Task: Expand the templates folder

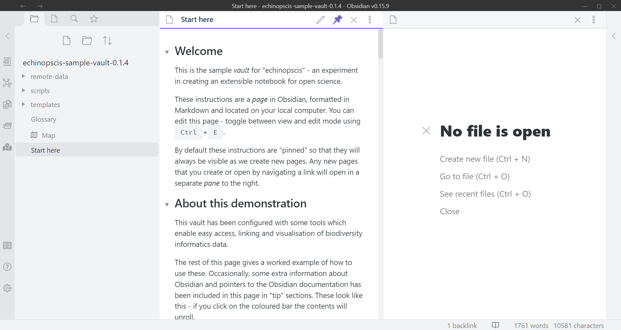Action: coord(23,104)
